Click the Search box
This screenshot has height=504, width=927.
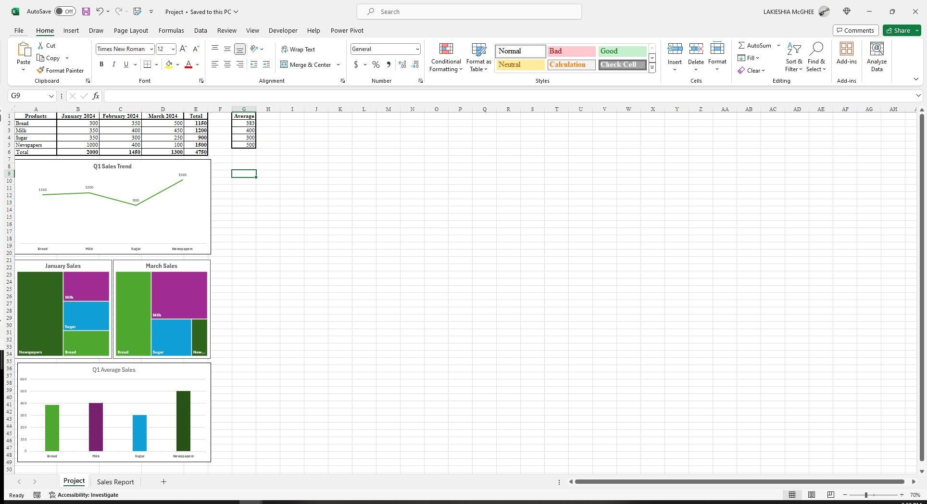469,12
